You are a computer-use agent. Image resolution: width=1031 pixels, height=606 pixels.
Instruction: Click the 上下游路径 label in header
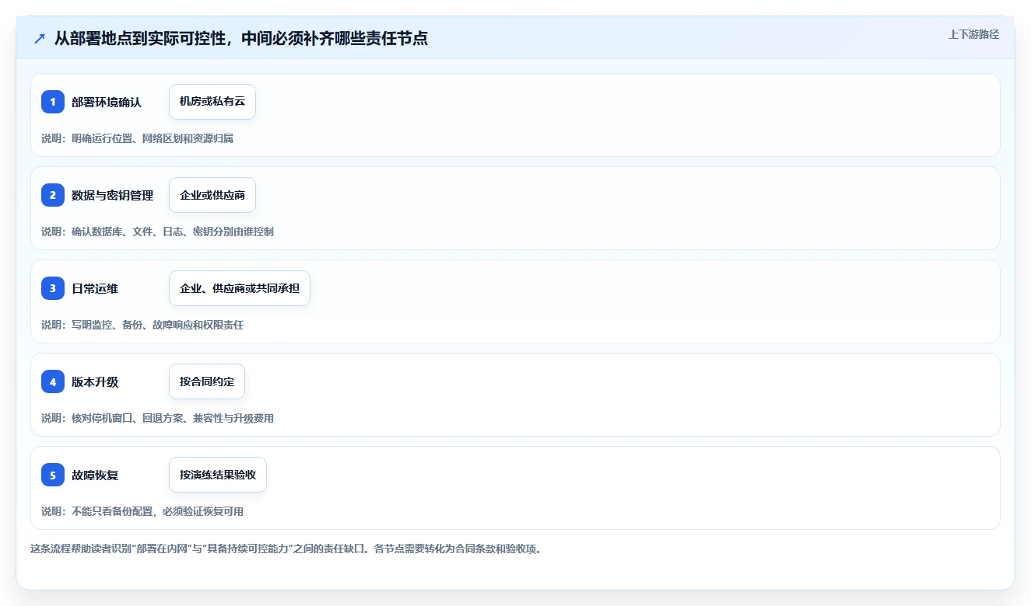973,34
